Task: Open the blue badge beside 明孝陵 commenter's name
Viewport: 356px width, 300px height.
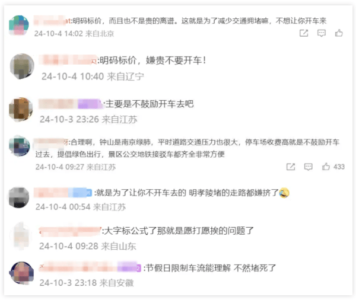Action: [x=80, y=193]
